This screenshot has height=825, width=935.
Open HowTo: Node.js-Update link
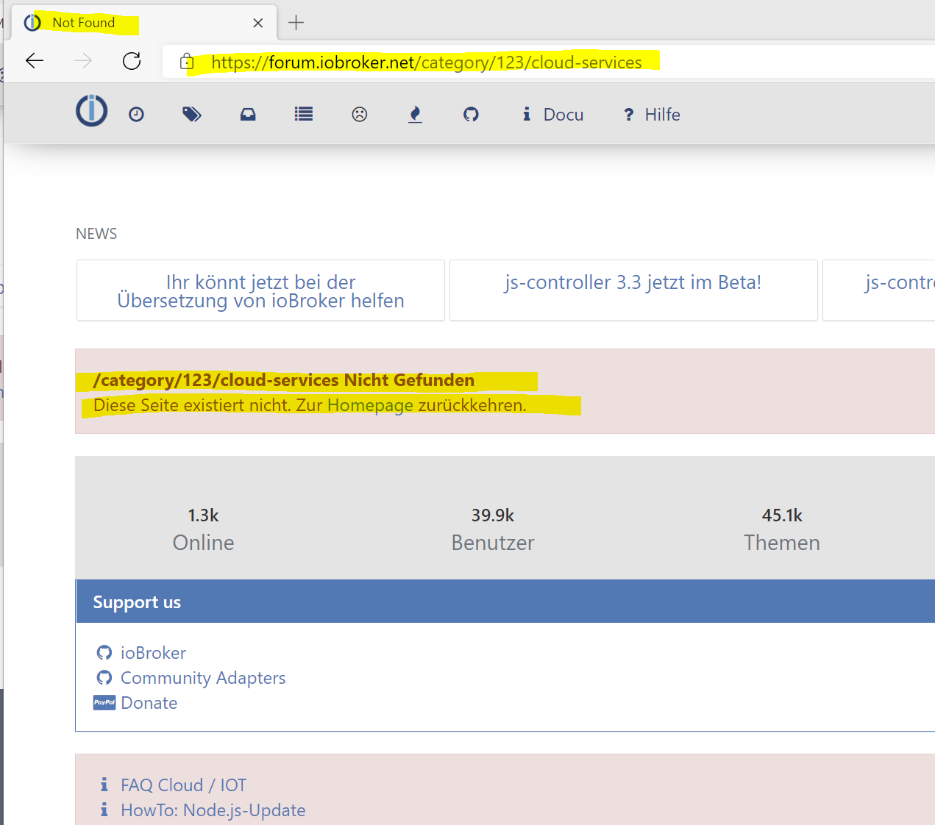(213, 810)
